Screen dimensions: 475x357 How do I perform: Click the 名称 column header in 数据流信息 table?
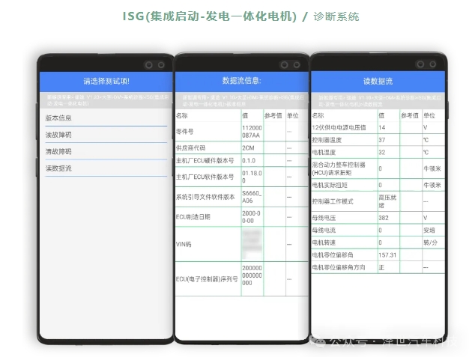coord(182,115)
